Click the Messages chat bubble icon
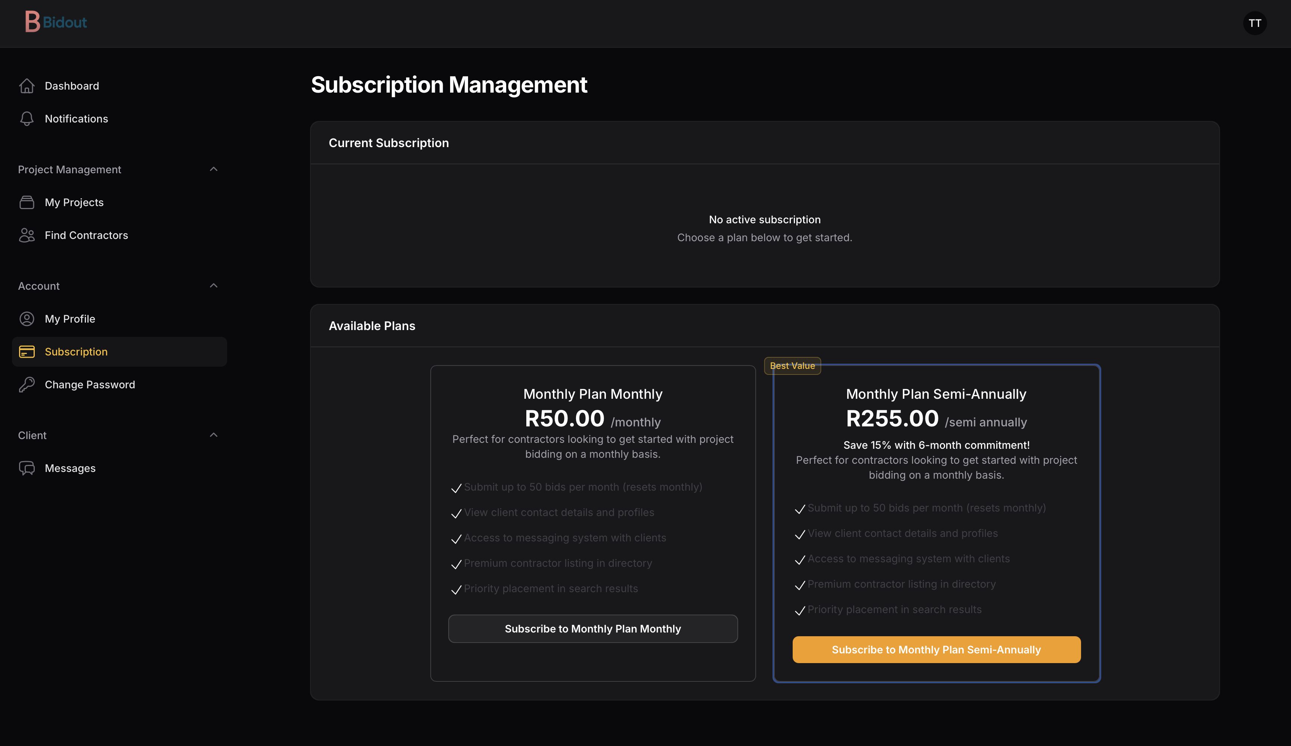 27,468
